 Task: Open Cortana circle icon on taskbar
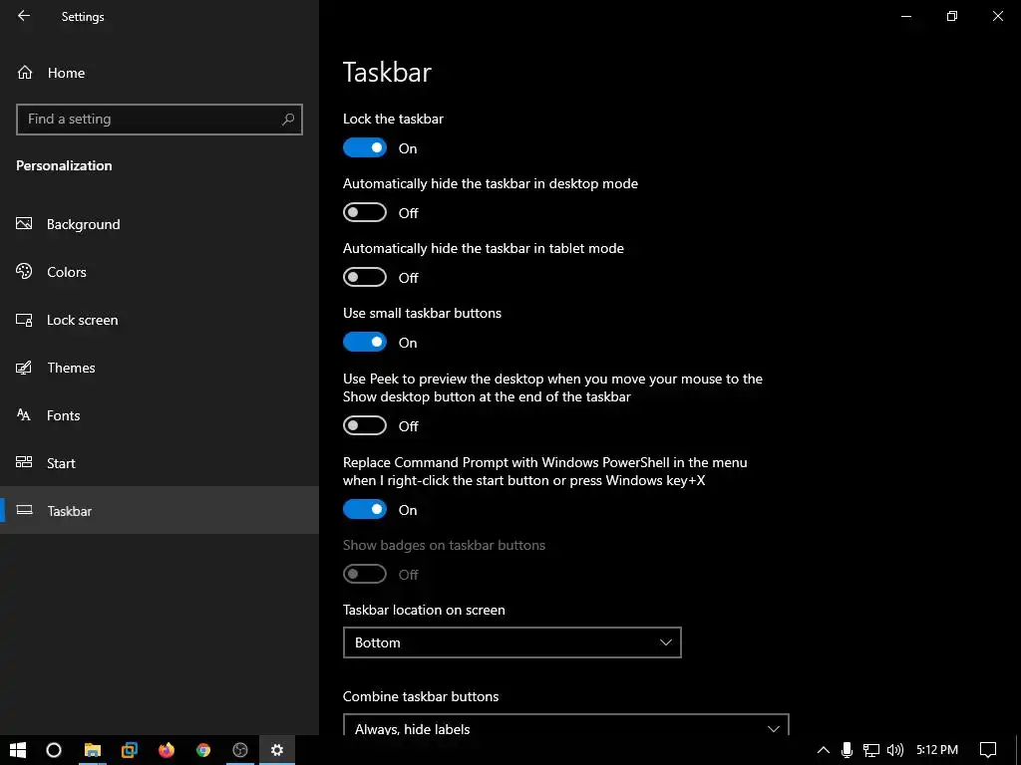point(54,750)
